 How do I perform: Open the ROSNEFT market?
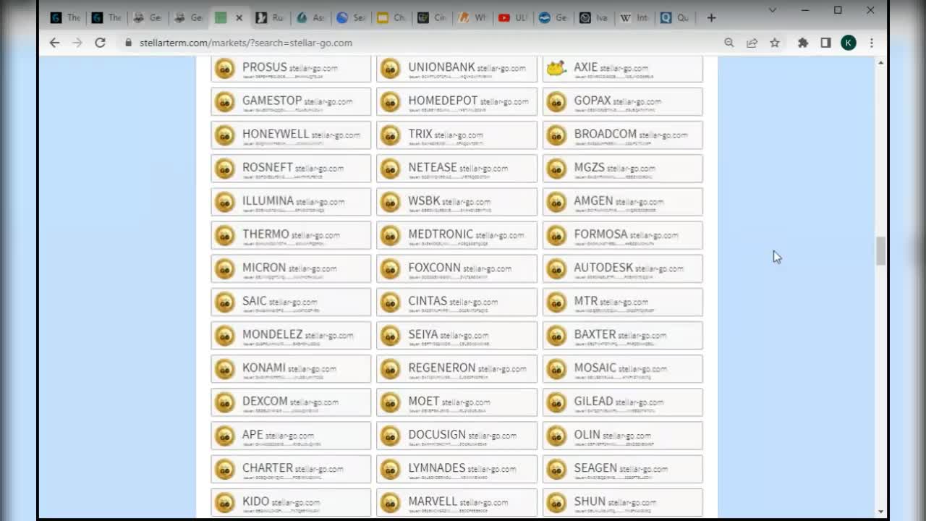point(291,169)
